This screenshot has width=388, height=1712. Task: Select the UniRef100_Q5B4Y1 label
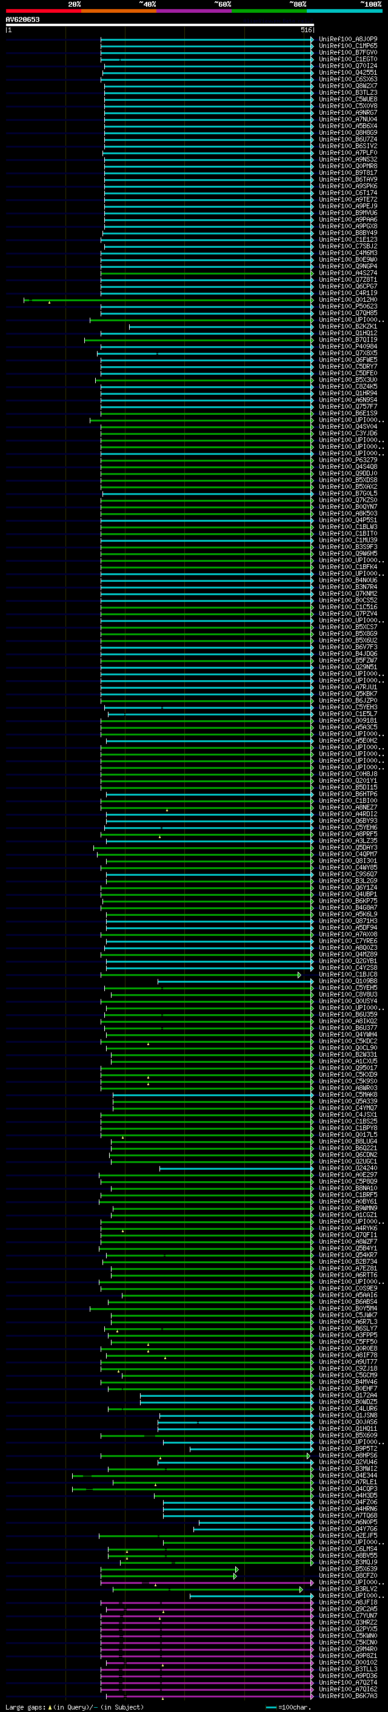[x=348, y=1248]
